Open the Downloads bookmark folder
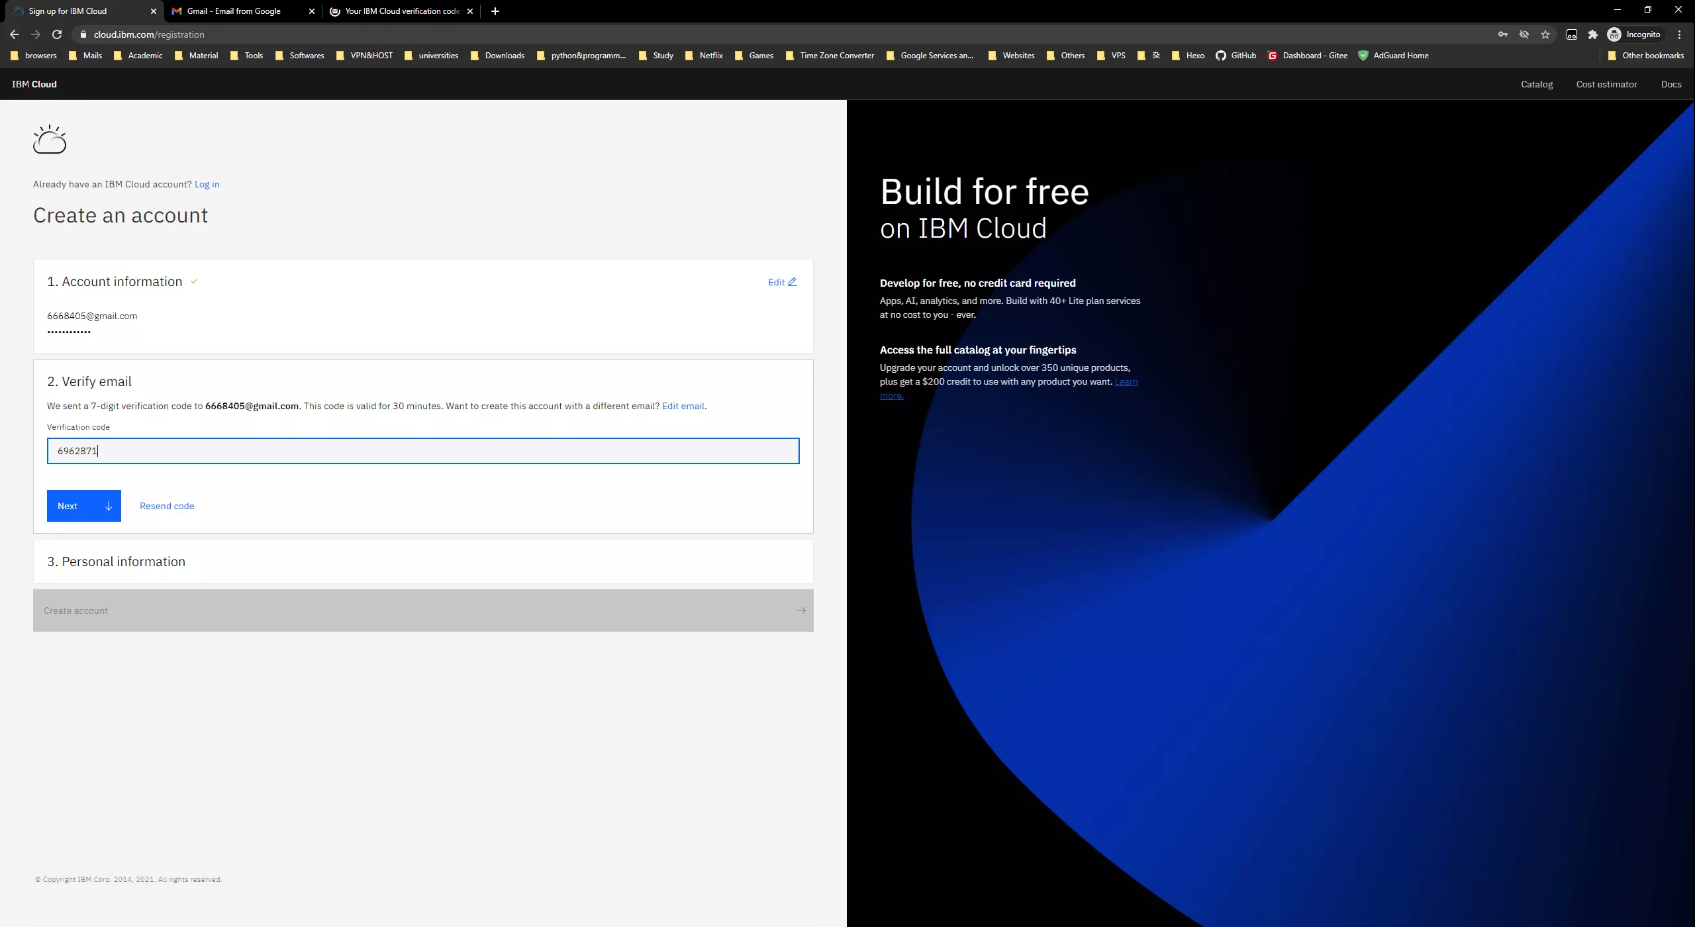The image size is (1695, 927). 497,56
